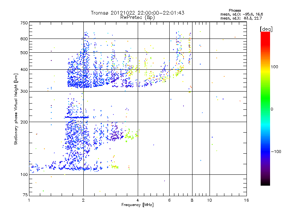Click the 'RwPretec (8p)' subtitle
The width and height of the screenshot is (290, 218).
[x=137, y=17]
